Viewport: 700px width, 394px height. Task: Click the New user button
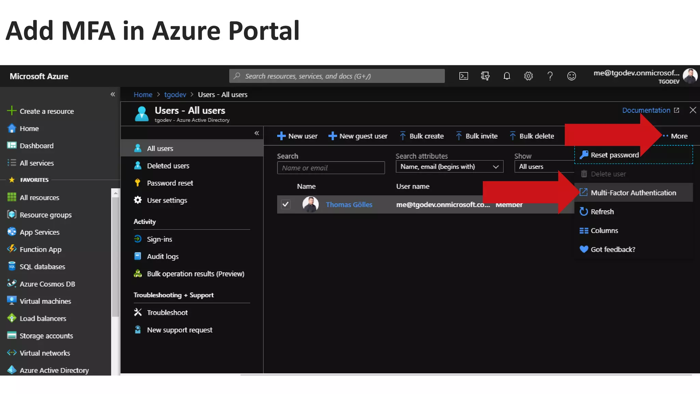[x=297, y=136]
